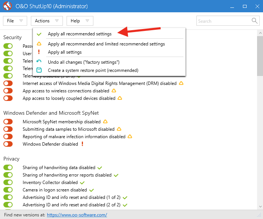Click the yellow triangle icon for limited recommended settings

click(x=39, y=44)
